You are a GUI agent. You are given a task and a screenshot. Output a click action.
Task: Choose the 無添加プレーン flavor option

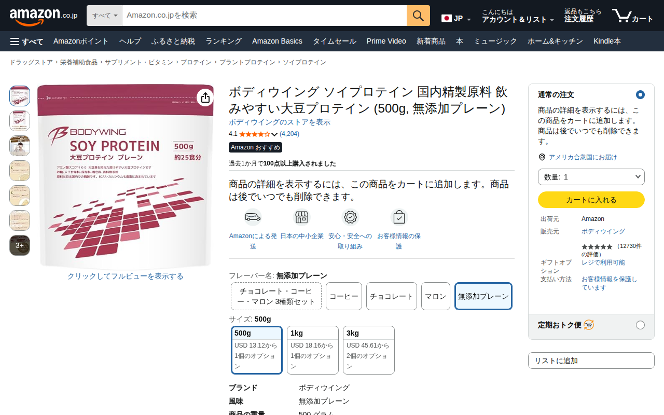pos(483,296)
